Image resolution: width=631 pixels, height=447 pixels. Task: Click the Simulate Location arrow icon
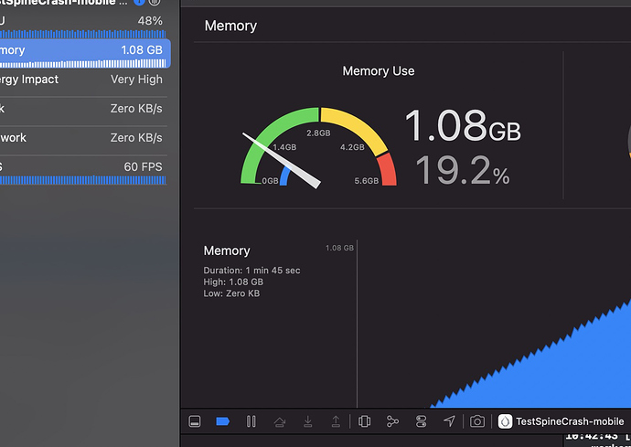(x=449, y=421)
